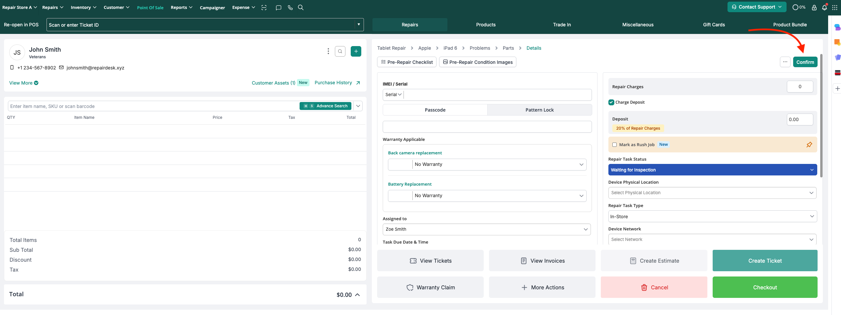Switch to the Trade In tab
This screenshot has height=315, width=841.
tap(562, 25)
